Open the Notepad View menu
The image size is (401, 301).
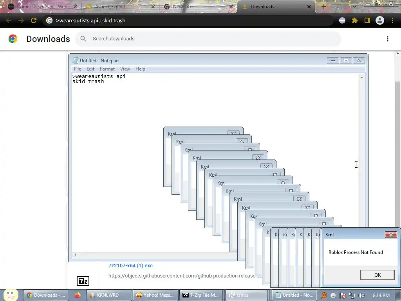[125, 69]
